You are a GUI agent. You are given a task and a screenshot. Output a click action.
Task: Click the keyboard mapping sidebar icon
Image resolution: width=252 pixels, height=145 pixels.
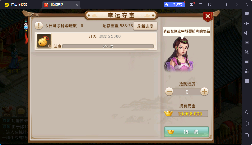click(246, 14)
